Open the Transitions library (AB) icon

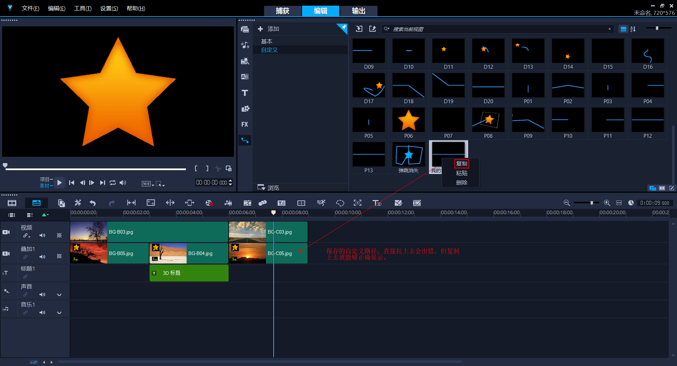click(x=245, y=77)
